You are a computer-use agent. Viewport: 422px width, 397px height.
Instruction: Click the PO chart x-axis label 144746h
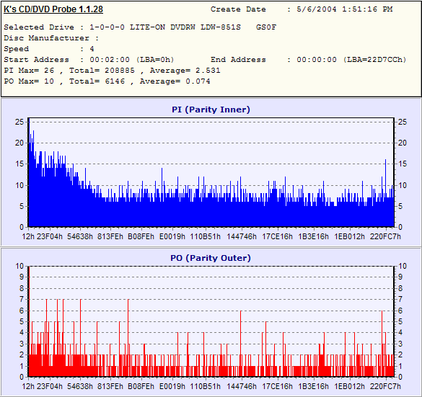242,386
